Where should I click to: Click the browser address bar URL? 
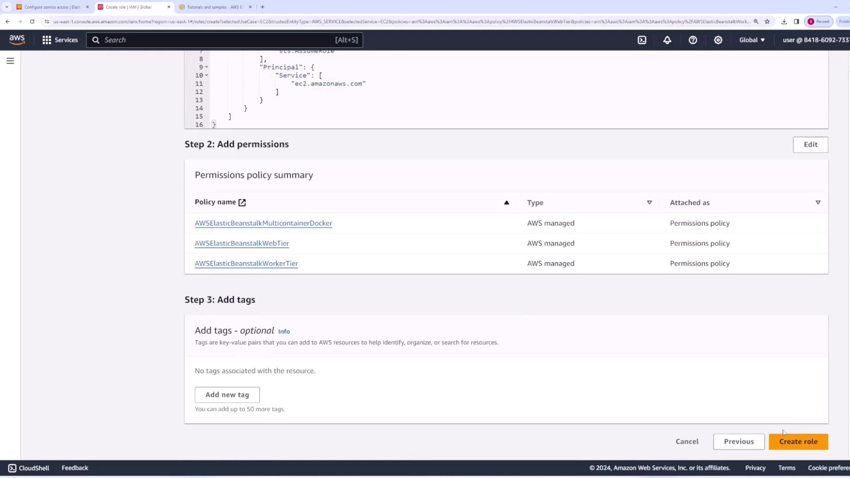[402, 21]
